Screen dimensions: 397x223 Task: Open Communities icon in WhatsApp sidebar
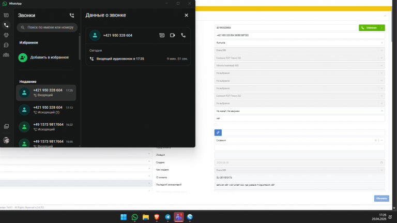(x=6, y=55)
